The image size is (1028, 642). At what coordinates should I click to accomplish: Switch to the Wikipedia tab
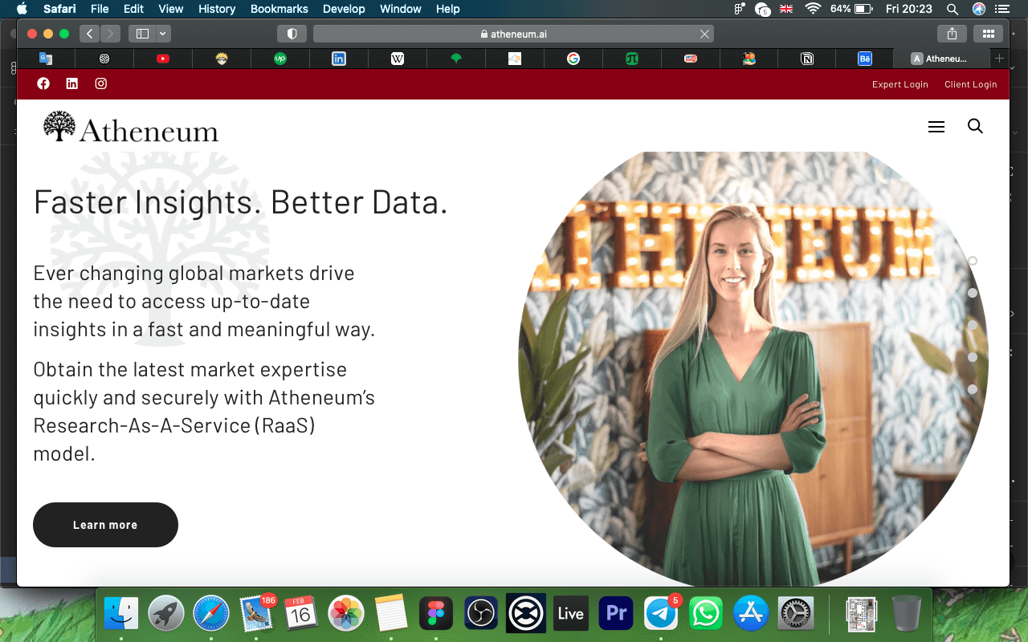tap(398, 59)
